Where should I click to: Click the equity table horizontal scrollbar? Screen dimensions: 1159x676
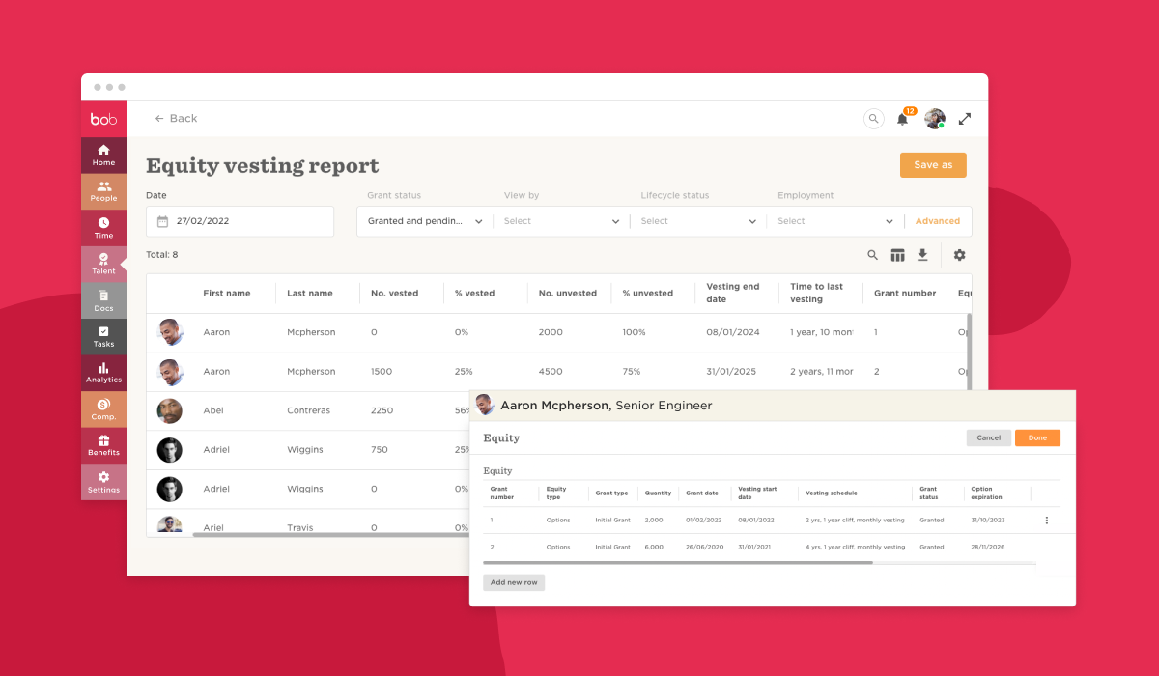(x=678, y=562)
